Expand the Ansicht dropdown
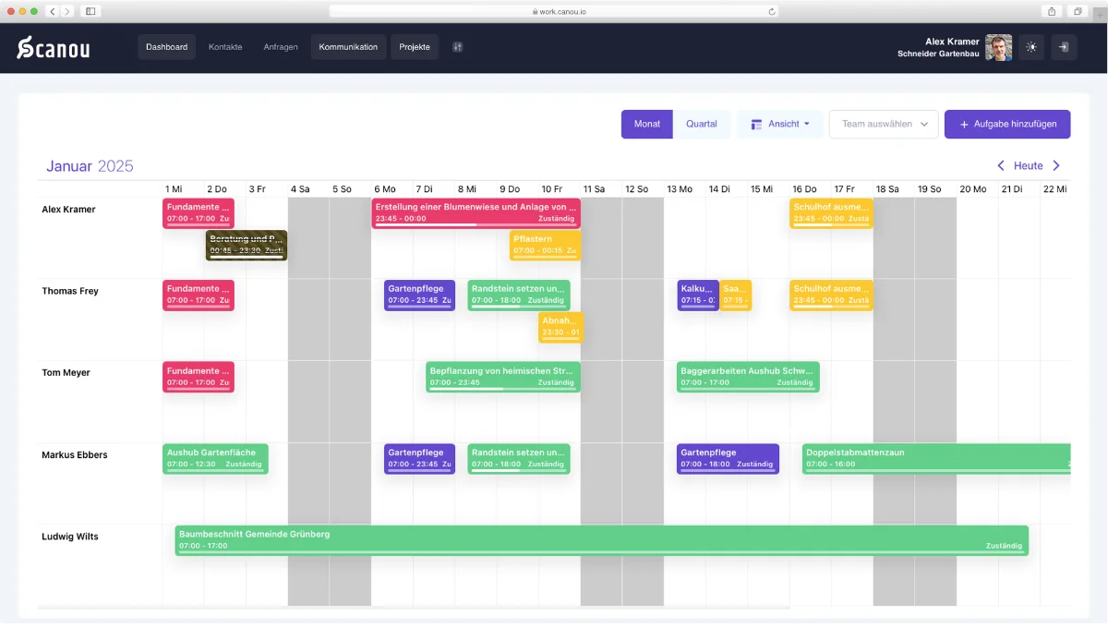This screenshot has width=1108, height=628. 779,124
